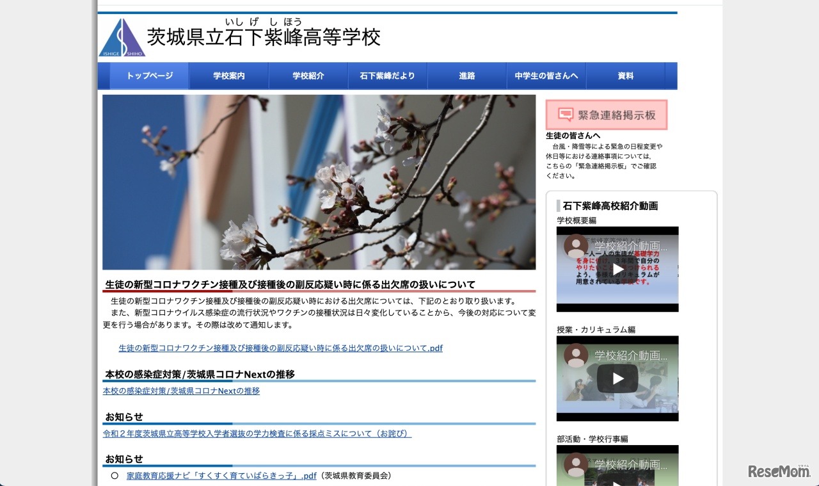Viewport: 819px width, 486px height.
Task: Click the Ishige Shiho school logo
Action: tap(122, 38)
